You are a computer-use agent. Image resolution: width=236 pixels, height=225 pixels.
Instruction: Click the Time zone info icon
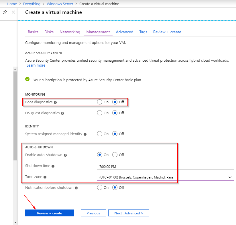click(x=45, y=177)
